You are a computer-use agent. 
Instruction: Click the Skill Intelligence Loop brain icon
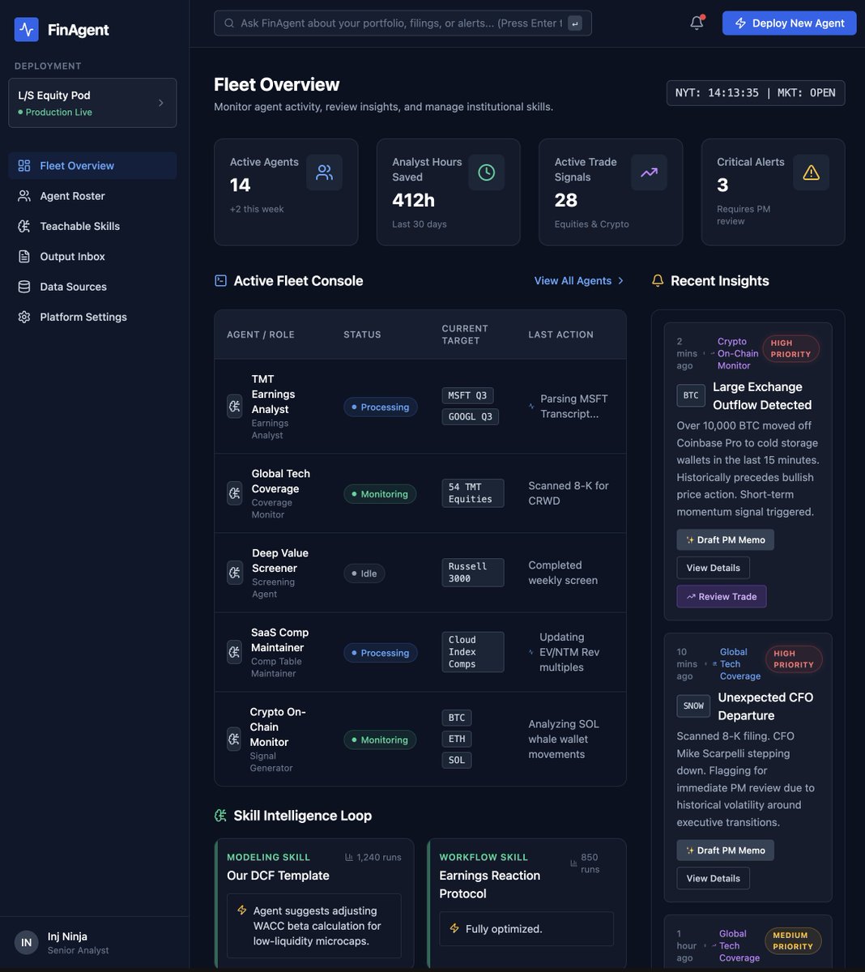pyautogui.click(x=220, y=816)
